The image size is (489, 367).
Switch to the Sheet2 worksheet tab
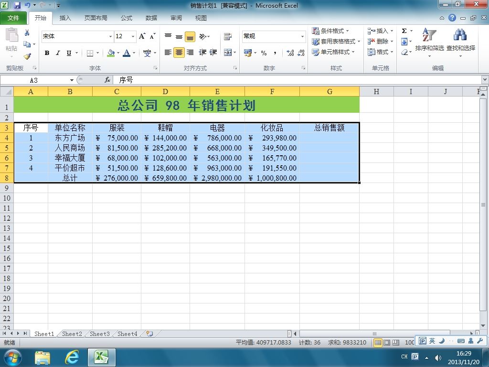click(x=72, y=334)
